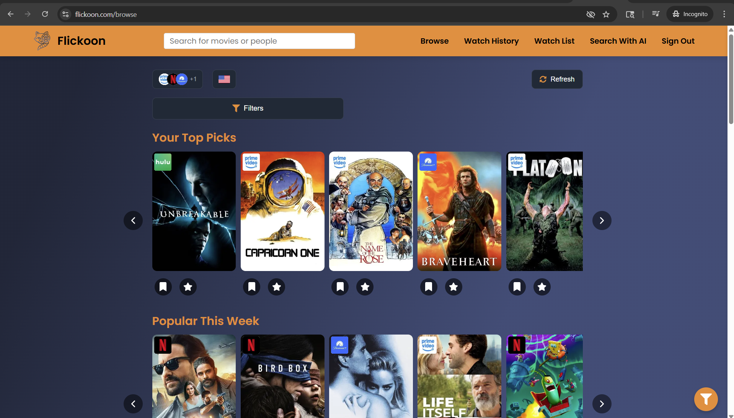Open streaming services selector with +1
The height and width of the screenshot is (418, 734).
click(x=178, y=79)
